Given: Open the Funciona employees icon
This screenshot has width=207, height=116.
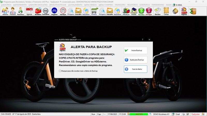Looking at the screenshot, I should point(20,11).
